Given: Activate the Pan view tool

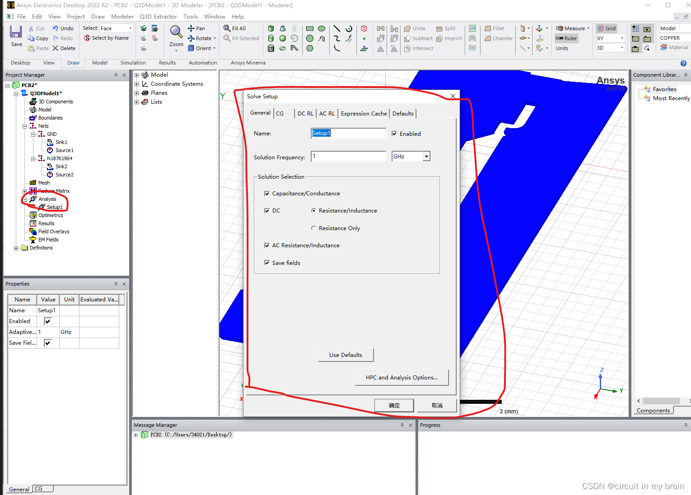Looking at the screenshot, I should pos(196,28).
